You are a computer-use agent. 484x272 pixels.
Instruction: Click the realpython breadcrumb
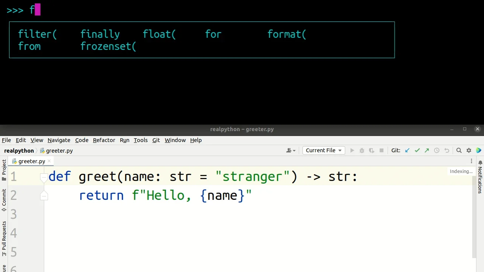point(19,151)
